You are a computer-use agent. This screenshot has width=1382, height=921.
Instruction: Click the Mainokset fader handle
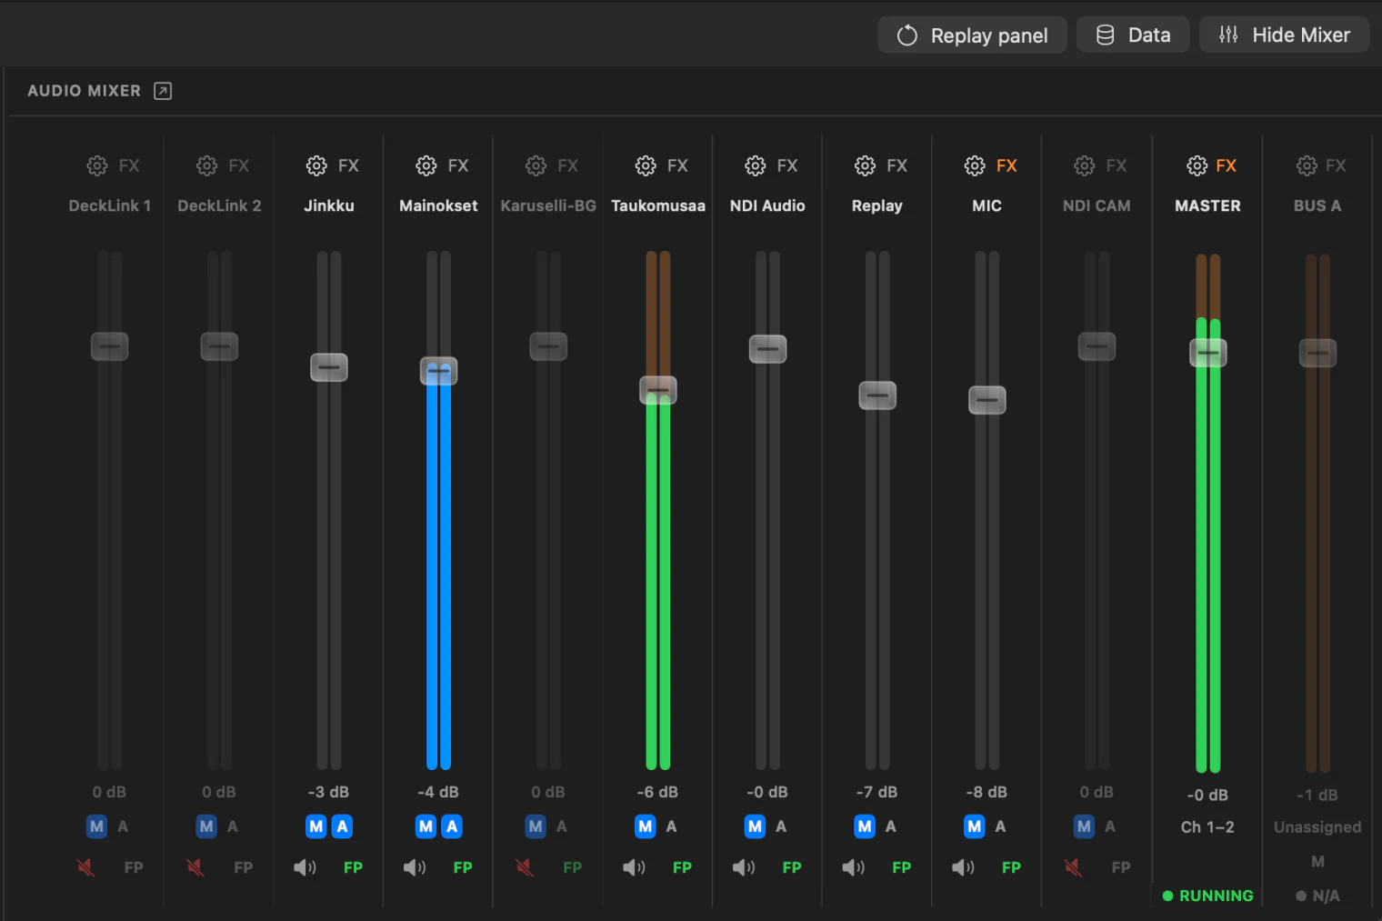pyautogui.click(x=439, y=371)
